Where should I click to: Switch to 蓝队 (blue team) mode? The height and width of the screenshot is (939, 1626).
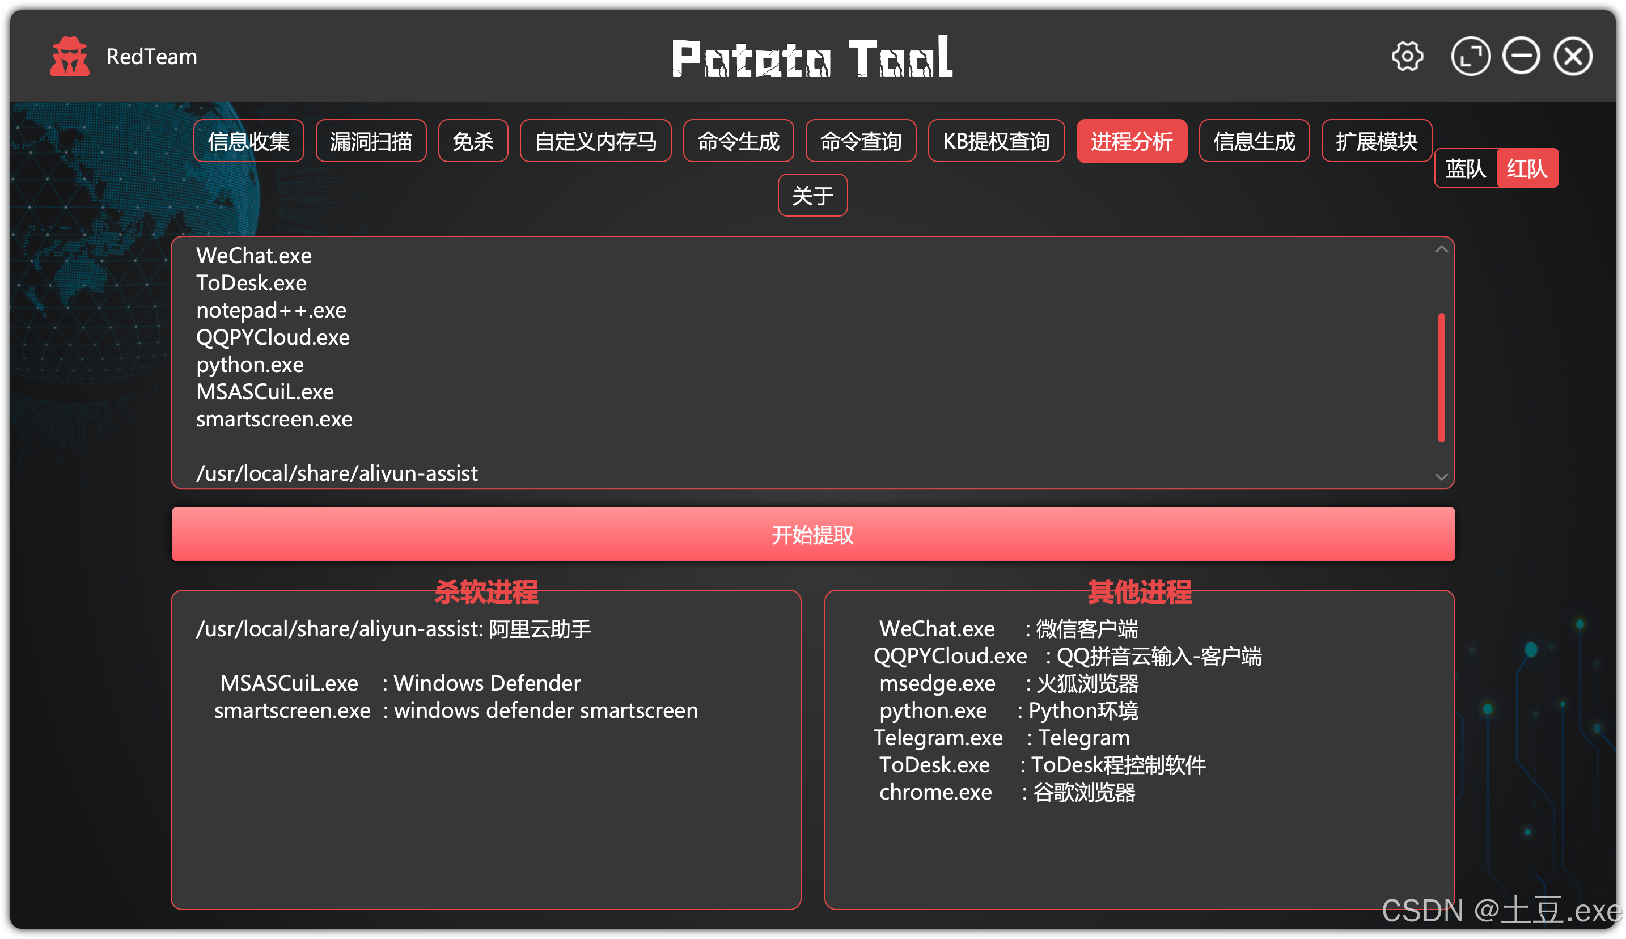[1465, 169]
